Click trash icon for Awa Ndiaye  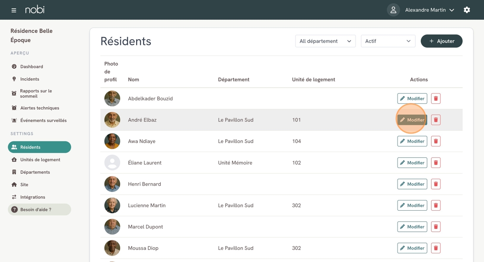tap(436, 141)
